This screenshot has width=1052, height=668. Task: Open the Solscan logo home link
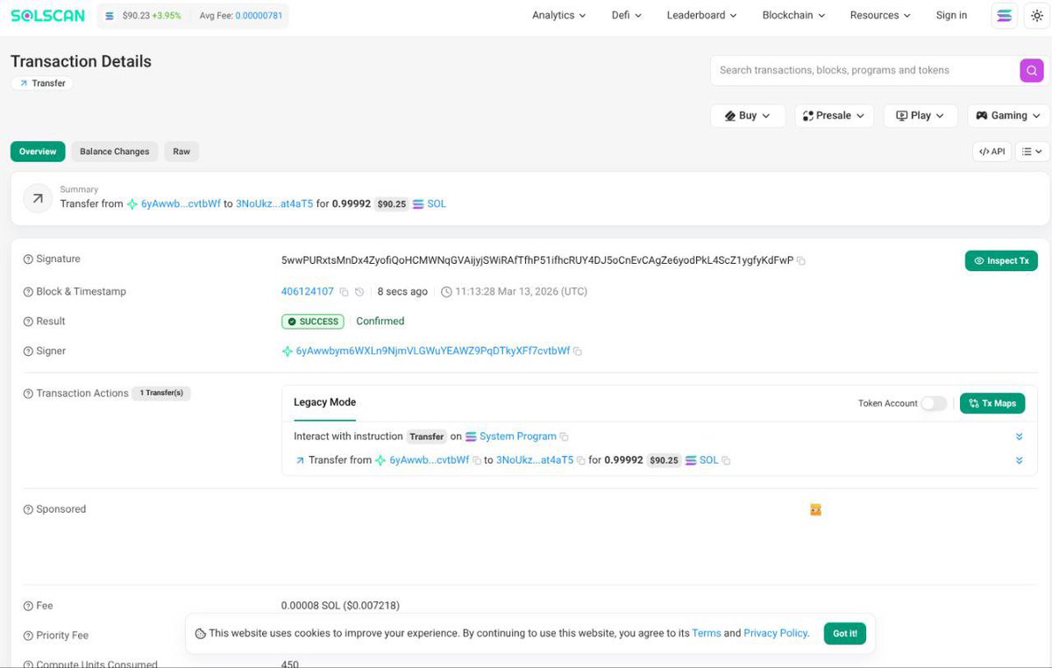pyautogui.click(x=47, y=15)
